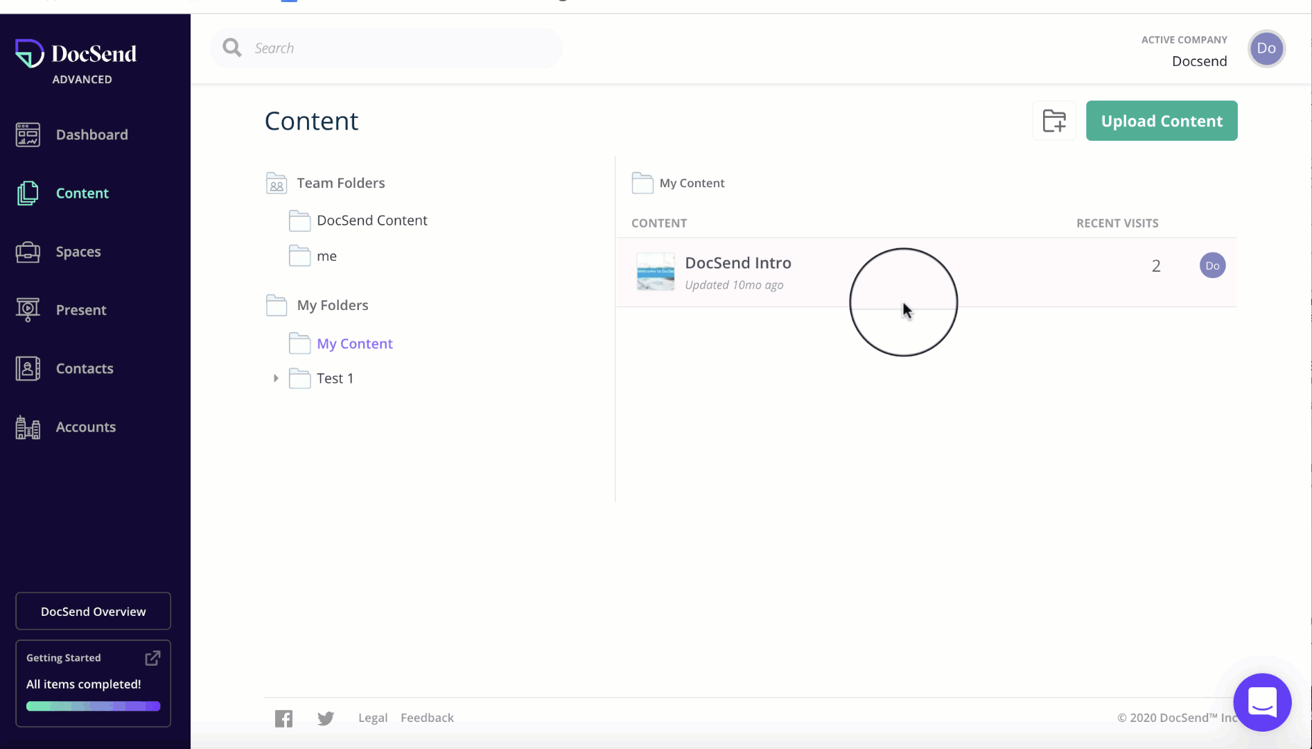This screenshot has width=1312, height=749.
Task: Click the My Content breadcrumb label
Action: tap(692, 183)
